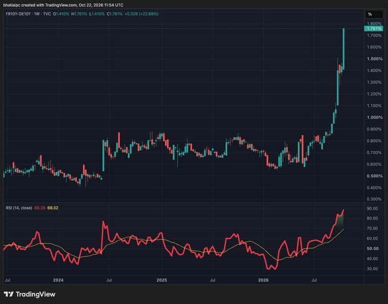Click the RSI moving average value 69.32

52,208
